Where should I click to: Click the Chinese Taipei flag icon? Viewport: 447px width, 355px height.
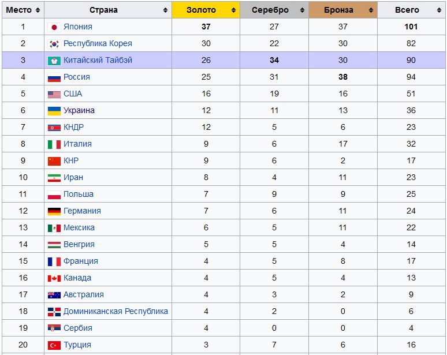point(54,61)
